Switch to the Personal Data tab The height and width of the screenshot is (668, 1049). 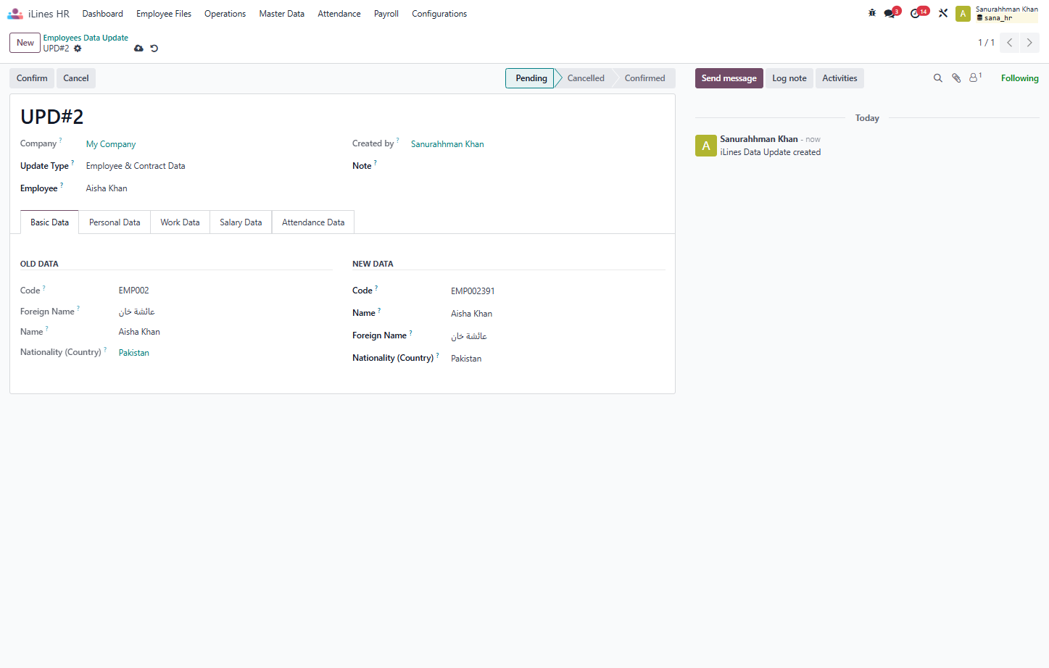click(115, 222)
